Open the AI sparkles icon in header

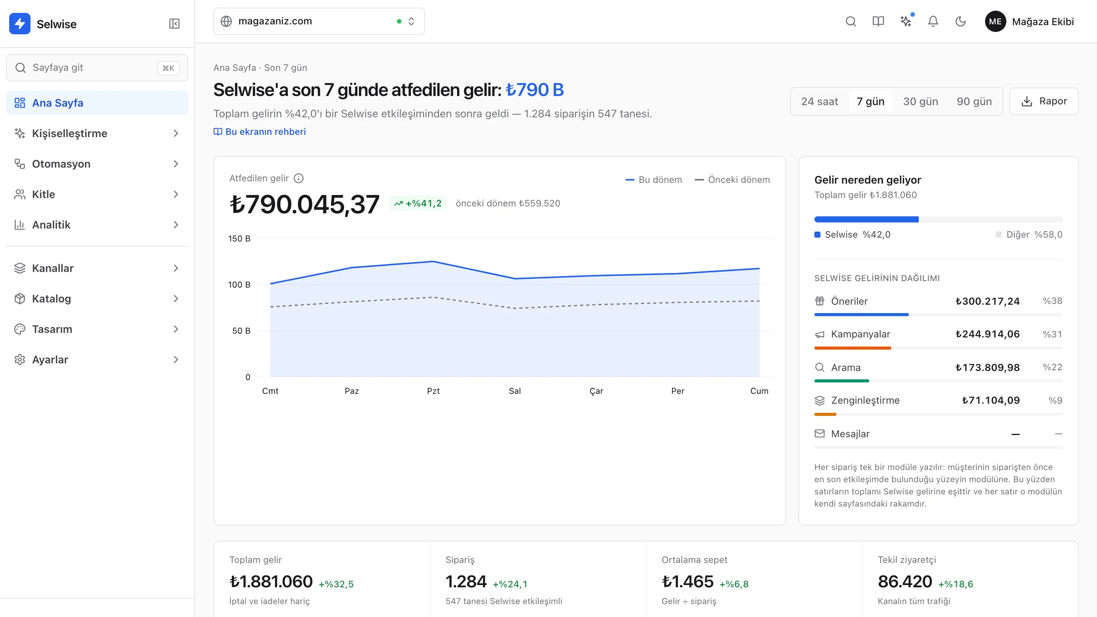pyautogui.click(x=905, y=21)
